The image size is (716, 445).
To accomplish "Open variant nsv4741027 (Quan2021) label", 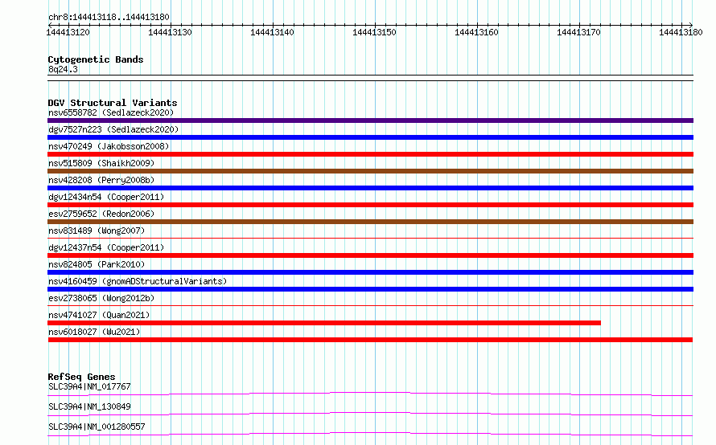I will [99, 315].
